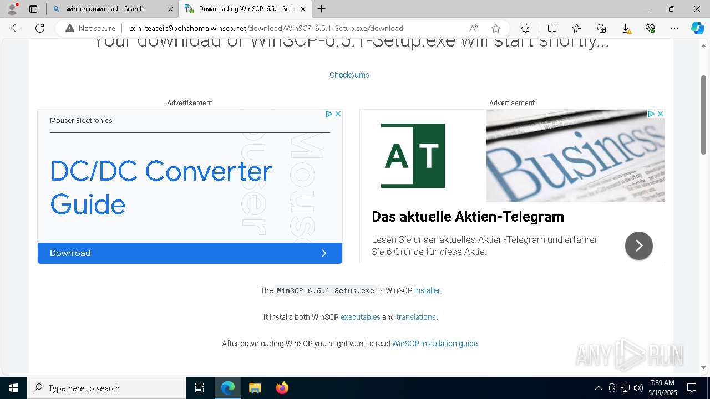Go back with the back arrow
The height and width of the screenshot is (399, 710).
pos(16,28)
